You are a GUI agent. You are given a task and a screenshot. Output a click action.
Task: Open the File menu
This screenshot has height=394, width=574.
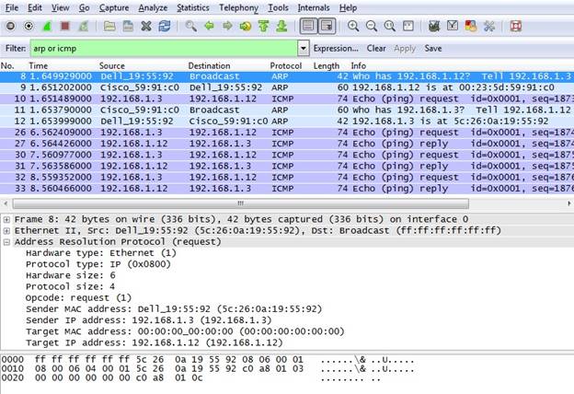point(12,7)
